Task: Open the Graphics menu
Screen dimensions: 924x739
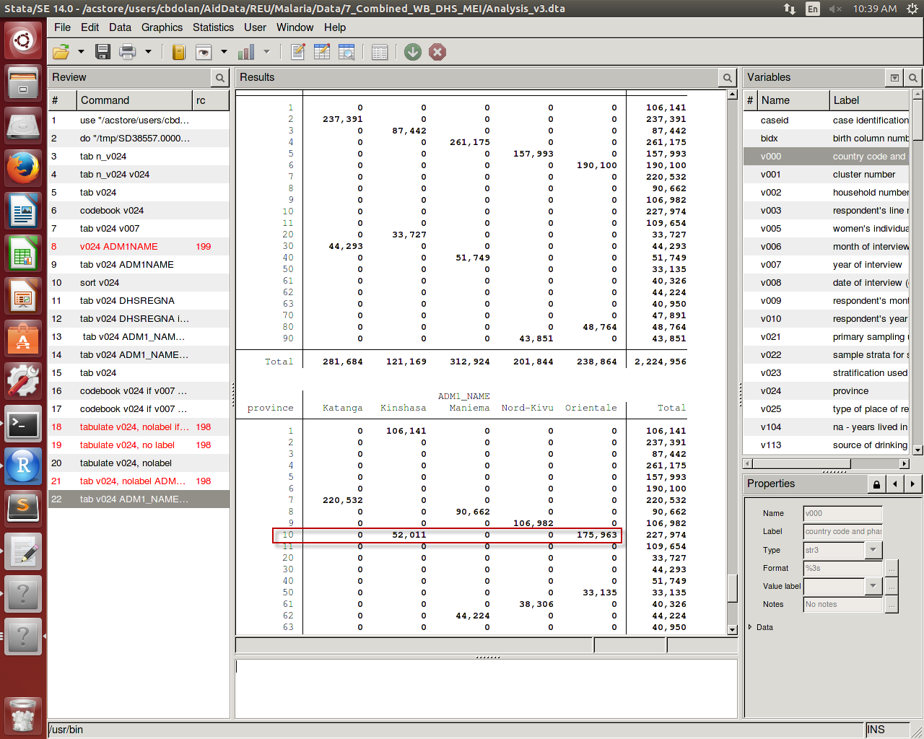Action: (x=162, y=27)
